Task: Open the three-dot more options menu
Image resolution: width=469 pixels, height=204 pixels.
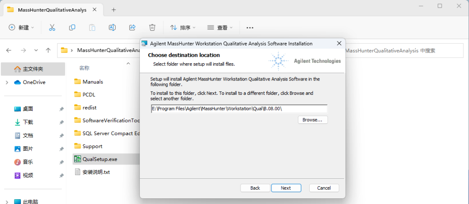Action: (250, 27)
